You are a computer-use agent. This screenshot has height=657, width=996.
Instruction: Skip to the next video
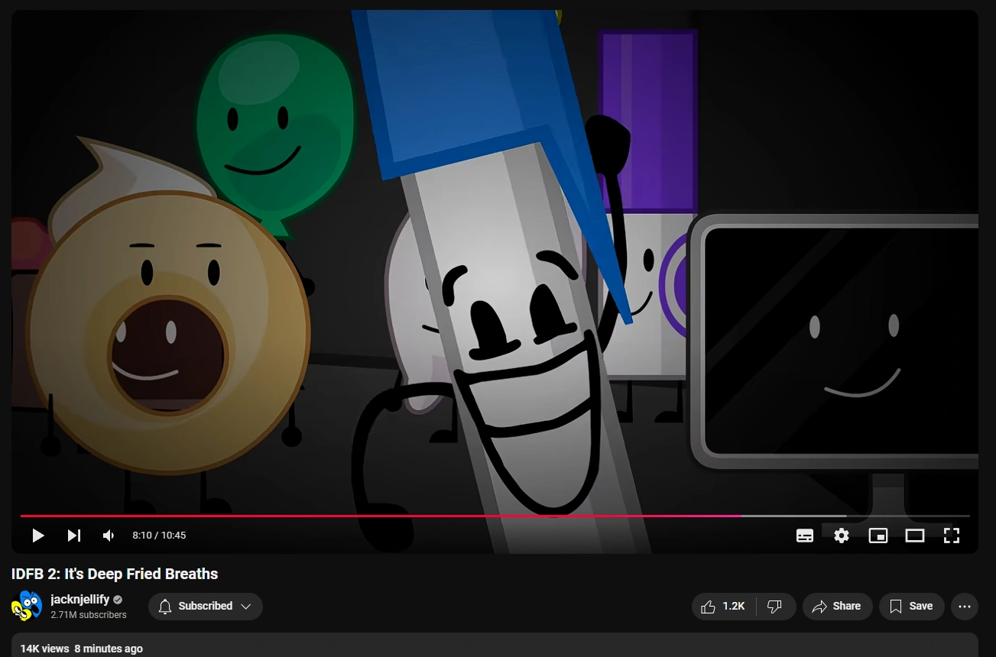(x=74, y=536)
